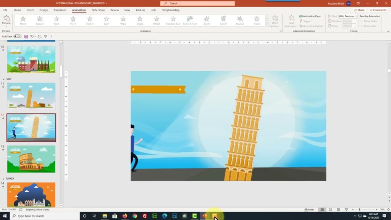Viewport: 391px width, 220px height.
Task: Toggle the Notes pane in status bar
Action: (309, 210)
